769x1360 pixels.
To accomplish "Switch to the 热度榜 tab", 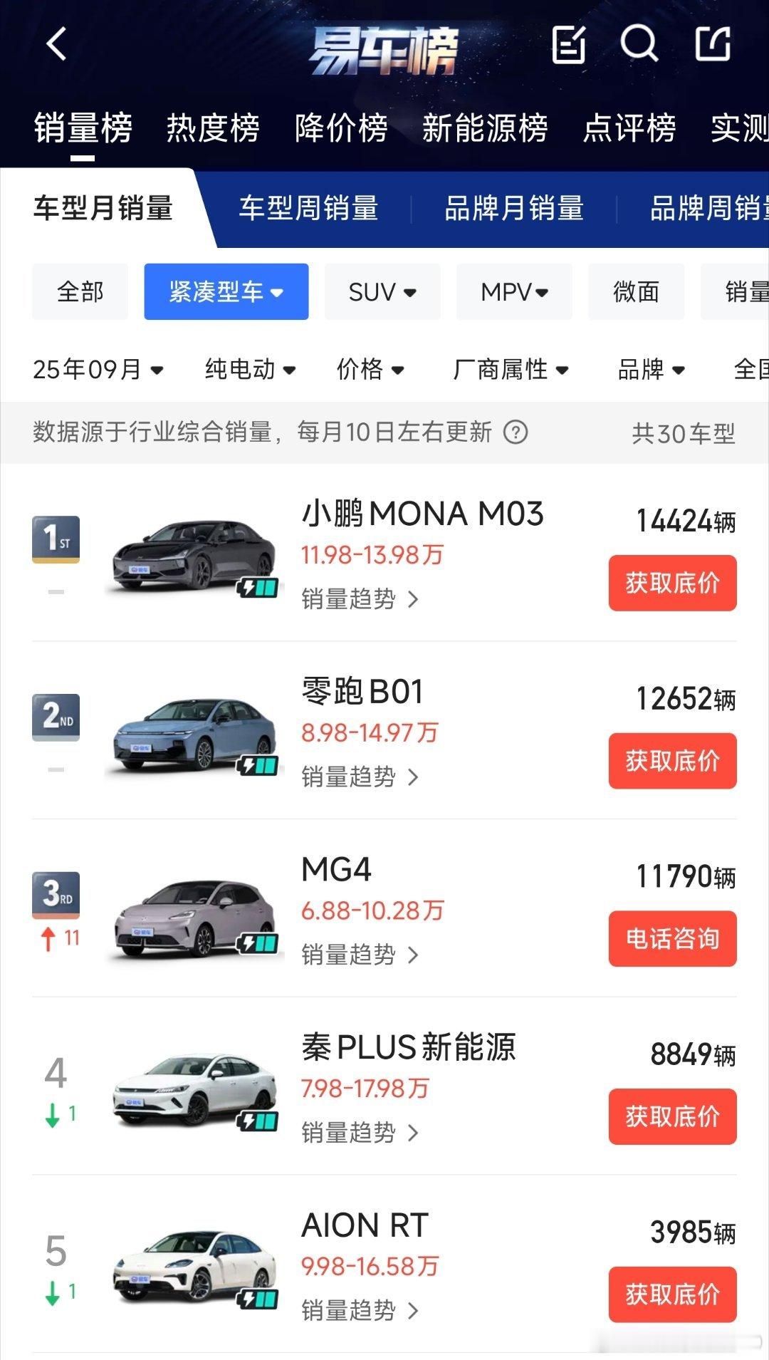I will 213,128.
